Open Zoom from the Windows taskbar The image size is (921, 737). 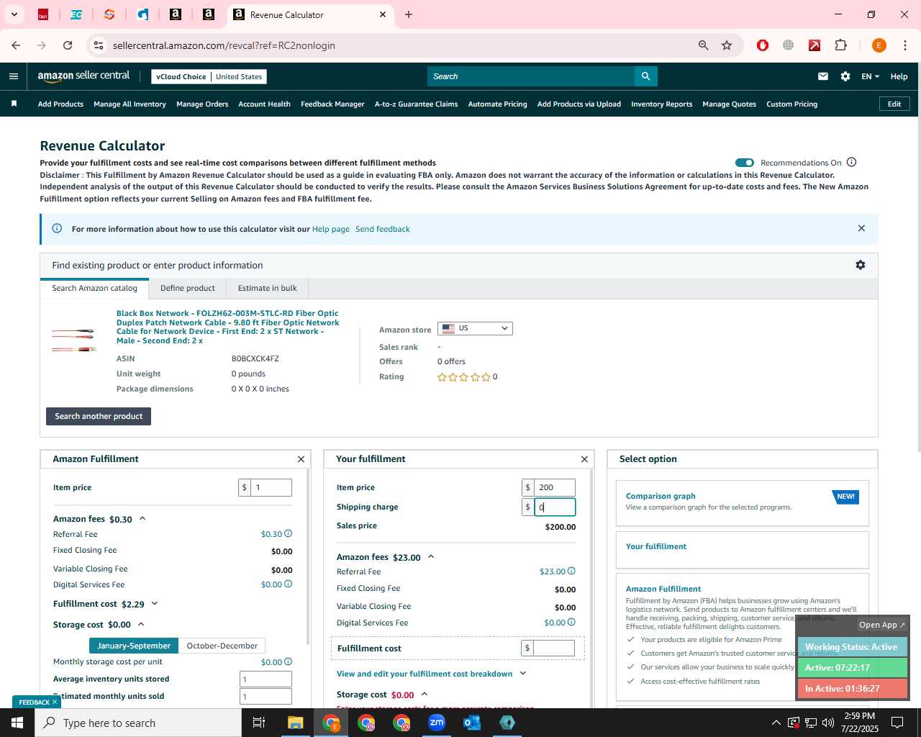coord(437,723)
